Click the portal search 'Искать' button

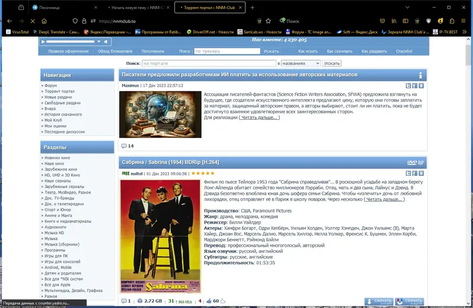click(x=332, y=63)
